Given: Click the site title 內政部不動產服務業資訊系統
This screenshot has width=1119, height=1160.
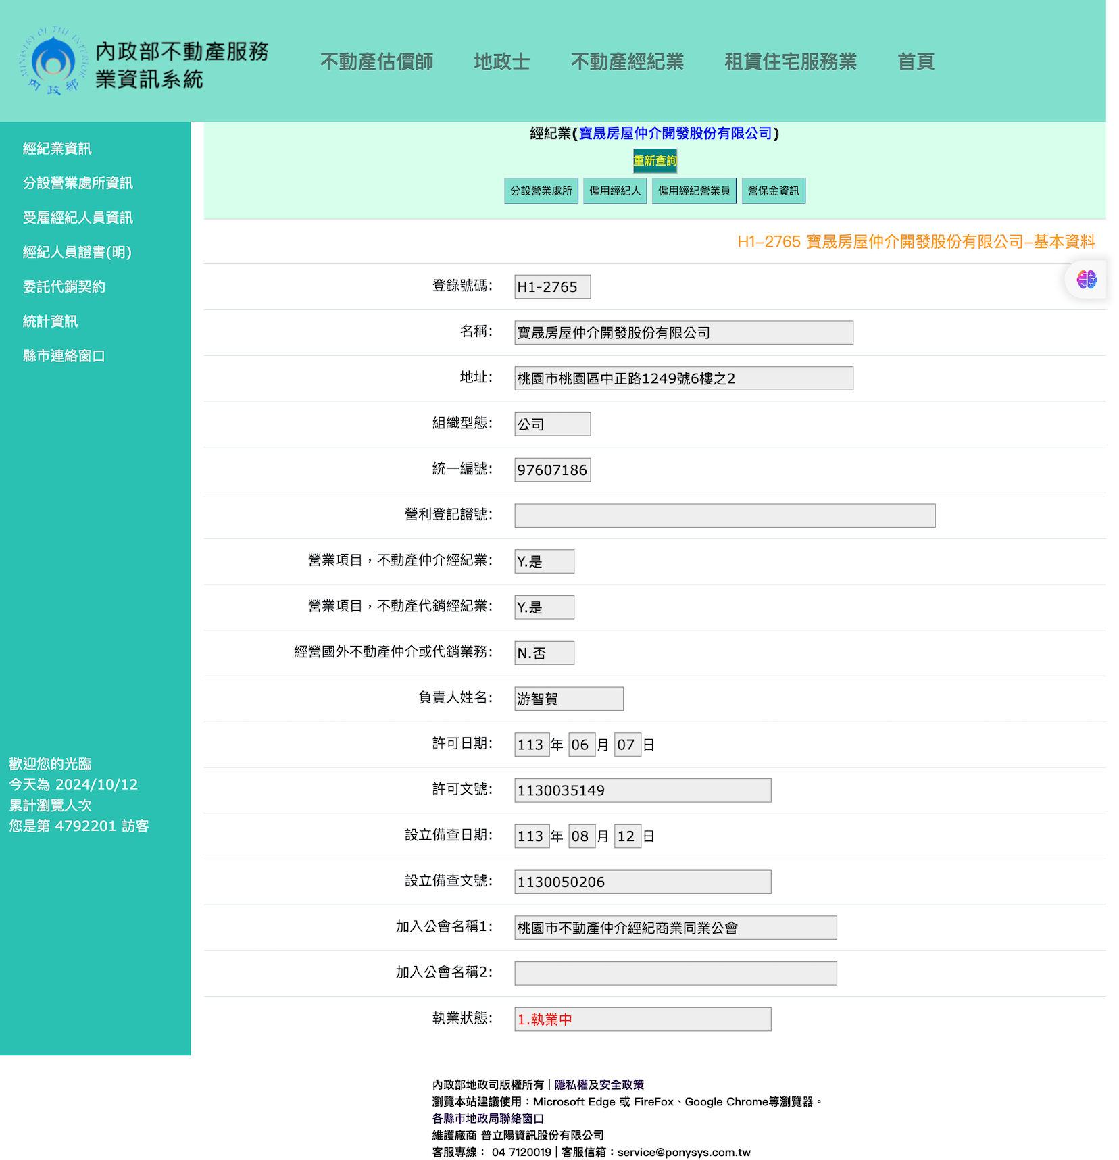Looking at the screenshot, I should click(x=182, y=65).
